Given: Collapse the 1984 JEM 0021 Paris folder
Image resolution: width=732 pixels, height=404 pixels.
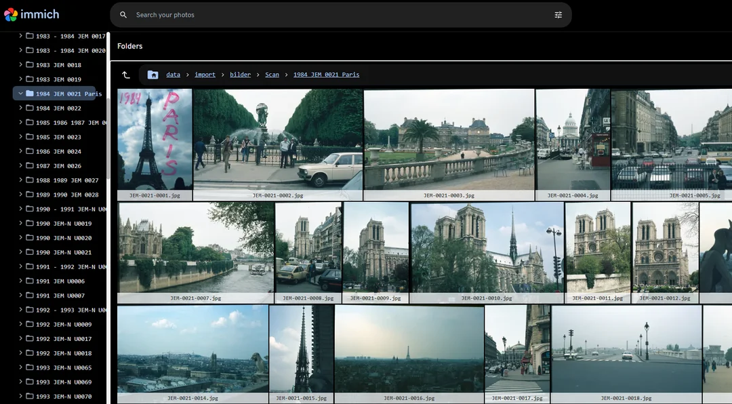Looking at the screenshot, I should point(21,94).
